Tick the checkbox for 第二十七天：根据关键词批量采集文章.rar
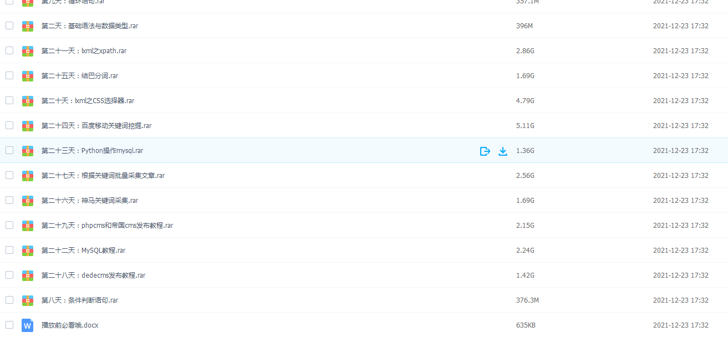This screenshot has height=337, width=728. click(9, 175)
